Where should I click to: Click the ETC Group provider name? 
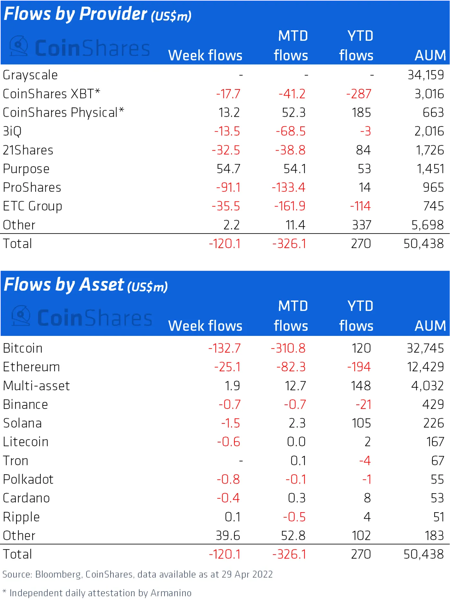32,206
